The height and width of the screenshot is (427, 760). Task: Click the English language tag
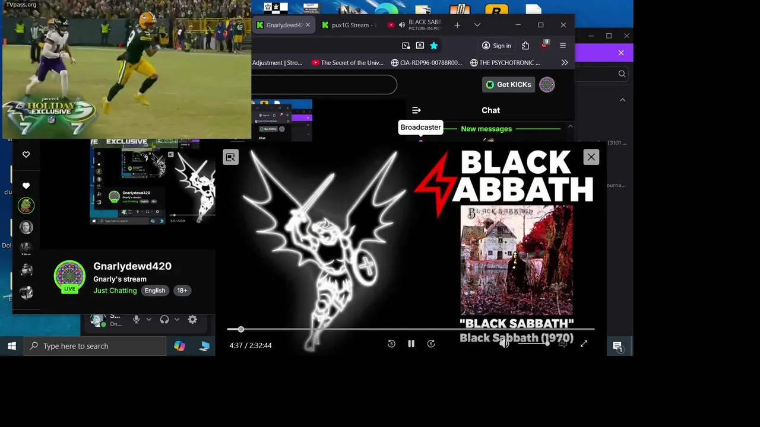155,291
